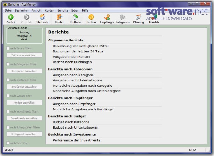Image resolution: width=214 pixels, height=156 pixels.
Task: Open the Datei menu
Action: 8,10
